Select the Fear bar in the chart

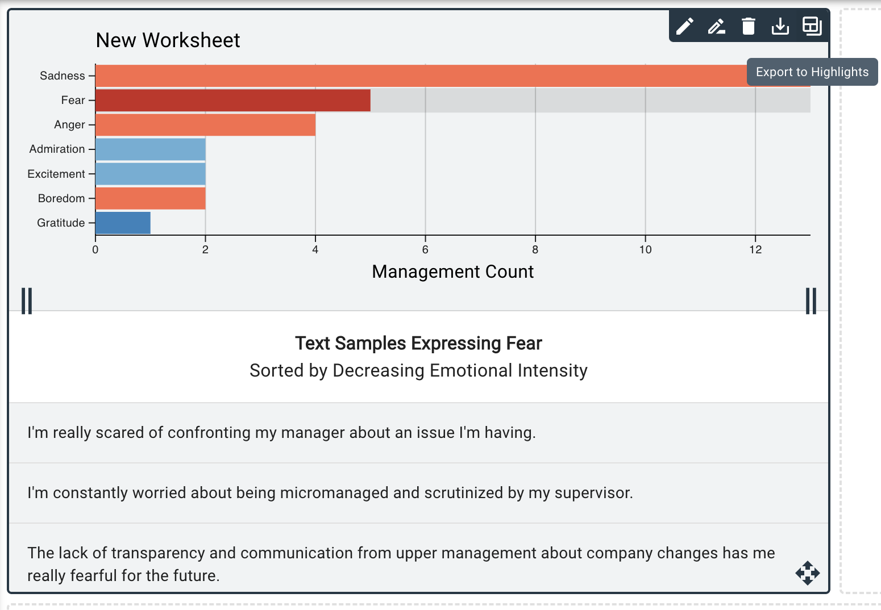coord(227,100)
